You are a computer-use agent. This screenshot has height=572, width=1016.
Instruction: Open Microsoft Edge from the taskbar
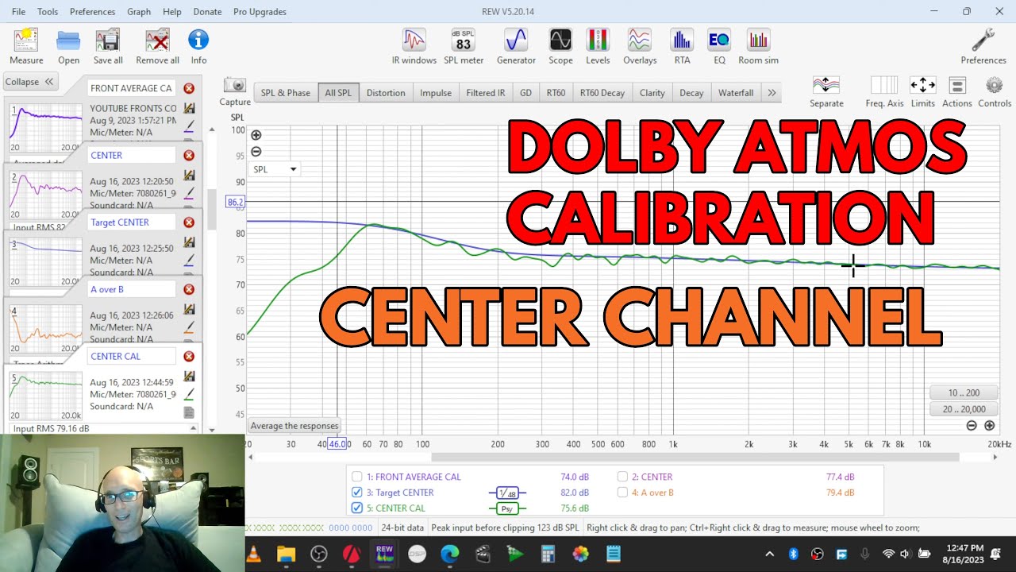coord(449,554)
